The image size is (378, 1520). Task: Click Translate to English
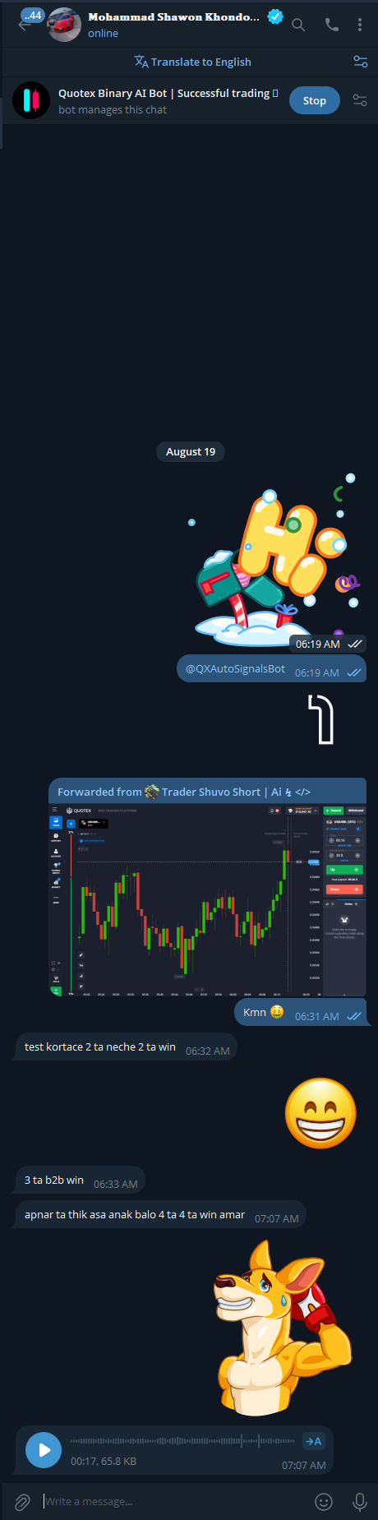coord(193,62)
